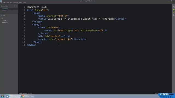Switch to Brackets taskbar button
This screenshot has height=98, width=175.
coord(13,96)
